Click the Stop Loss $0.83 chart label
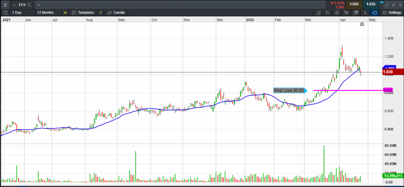This screenshot has height=187, width=404. tap(289, 90)
